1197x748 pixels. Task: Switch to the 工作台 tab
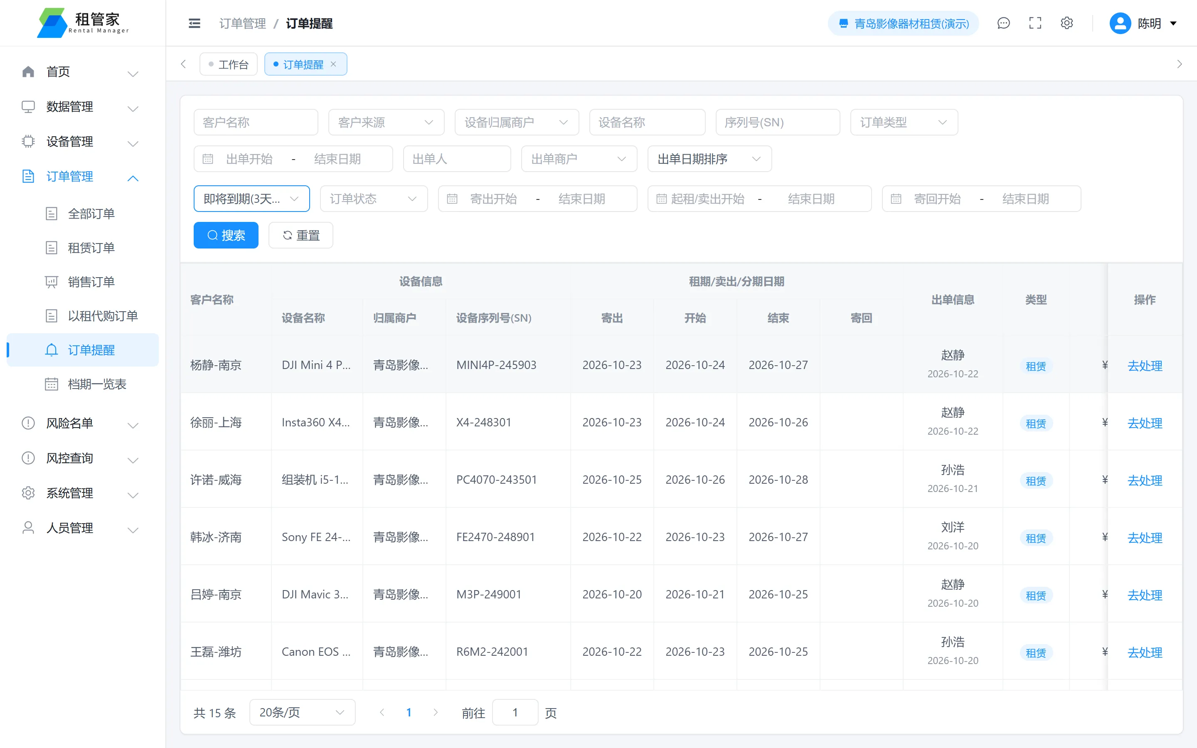pos(229,64)
